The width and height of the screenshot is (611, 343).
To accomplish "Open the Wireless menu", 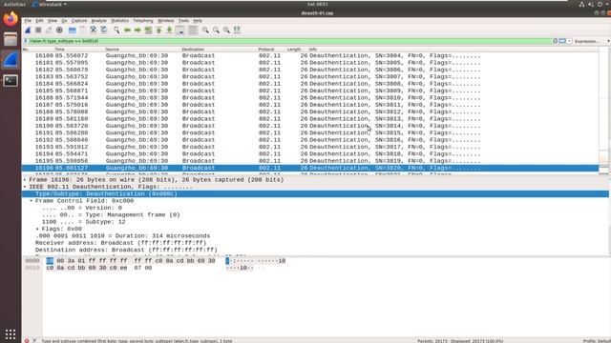I will pyautogui.click(x=165, y=21).
